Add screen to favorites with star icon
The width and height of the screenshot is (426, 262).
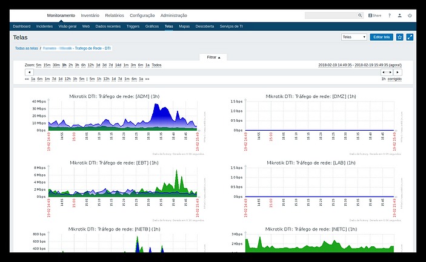(x=399, y=37)
